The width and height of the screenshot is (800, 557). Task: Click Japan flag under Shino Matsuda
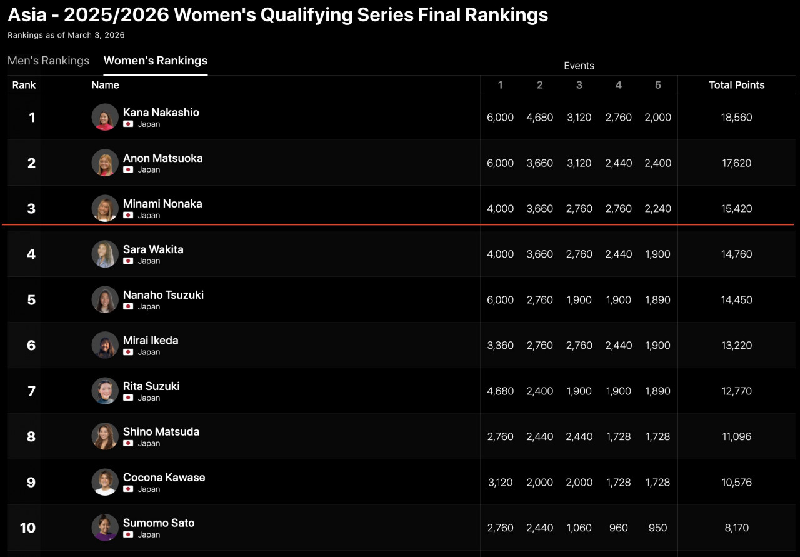tap(128, 444)
